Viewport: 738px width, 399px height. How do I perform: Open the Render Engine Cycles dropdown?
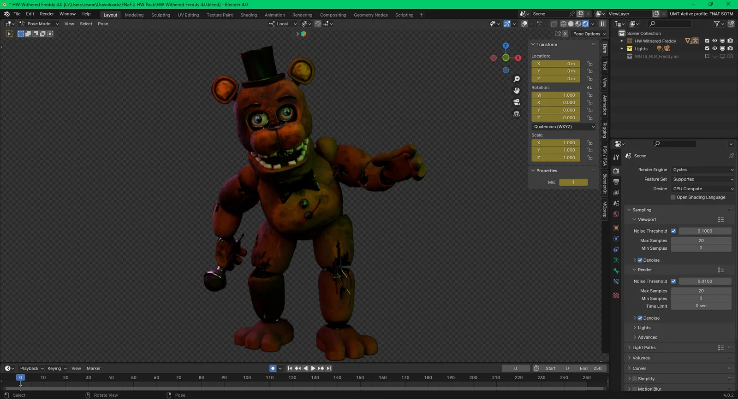tap(702, 170)
